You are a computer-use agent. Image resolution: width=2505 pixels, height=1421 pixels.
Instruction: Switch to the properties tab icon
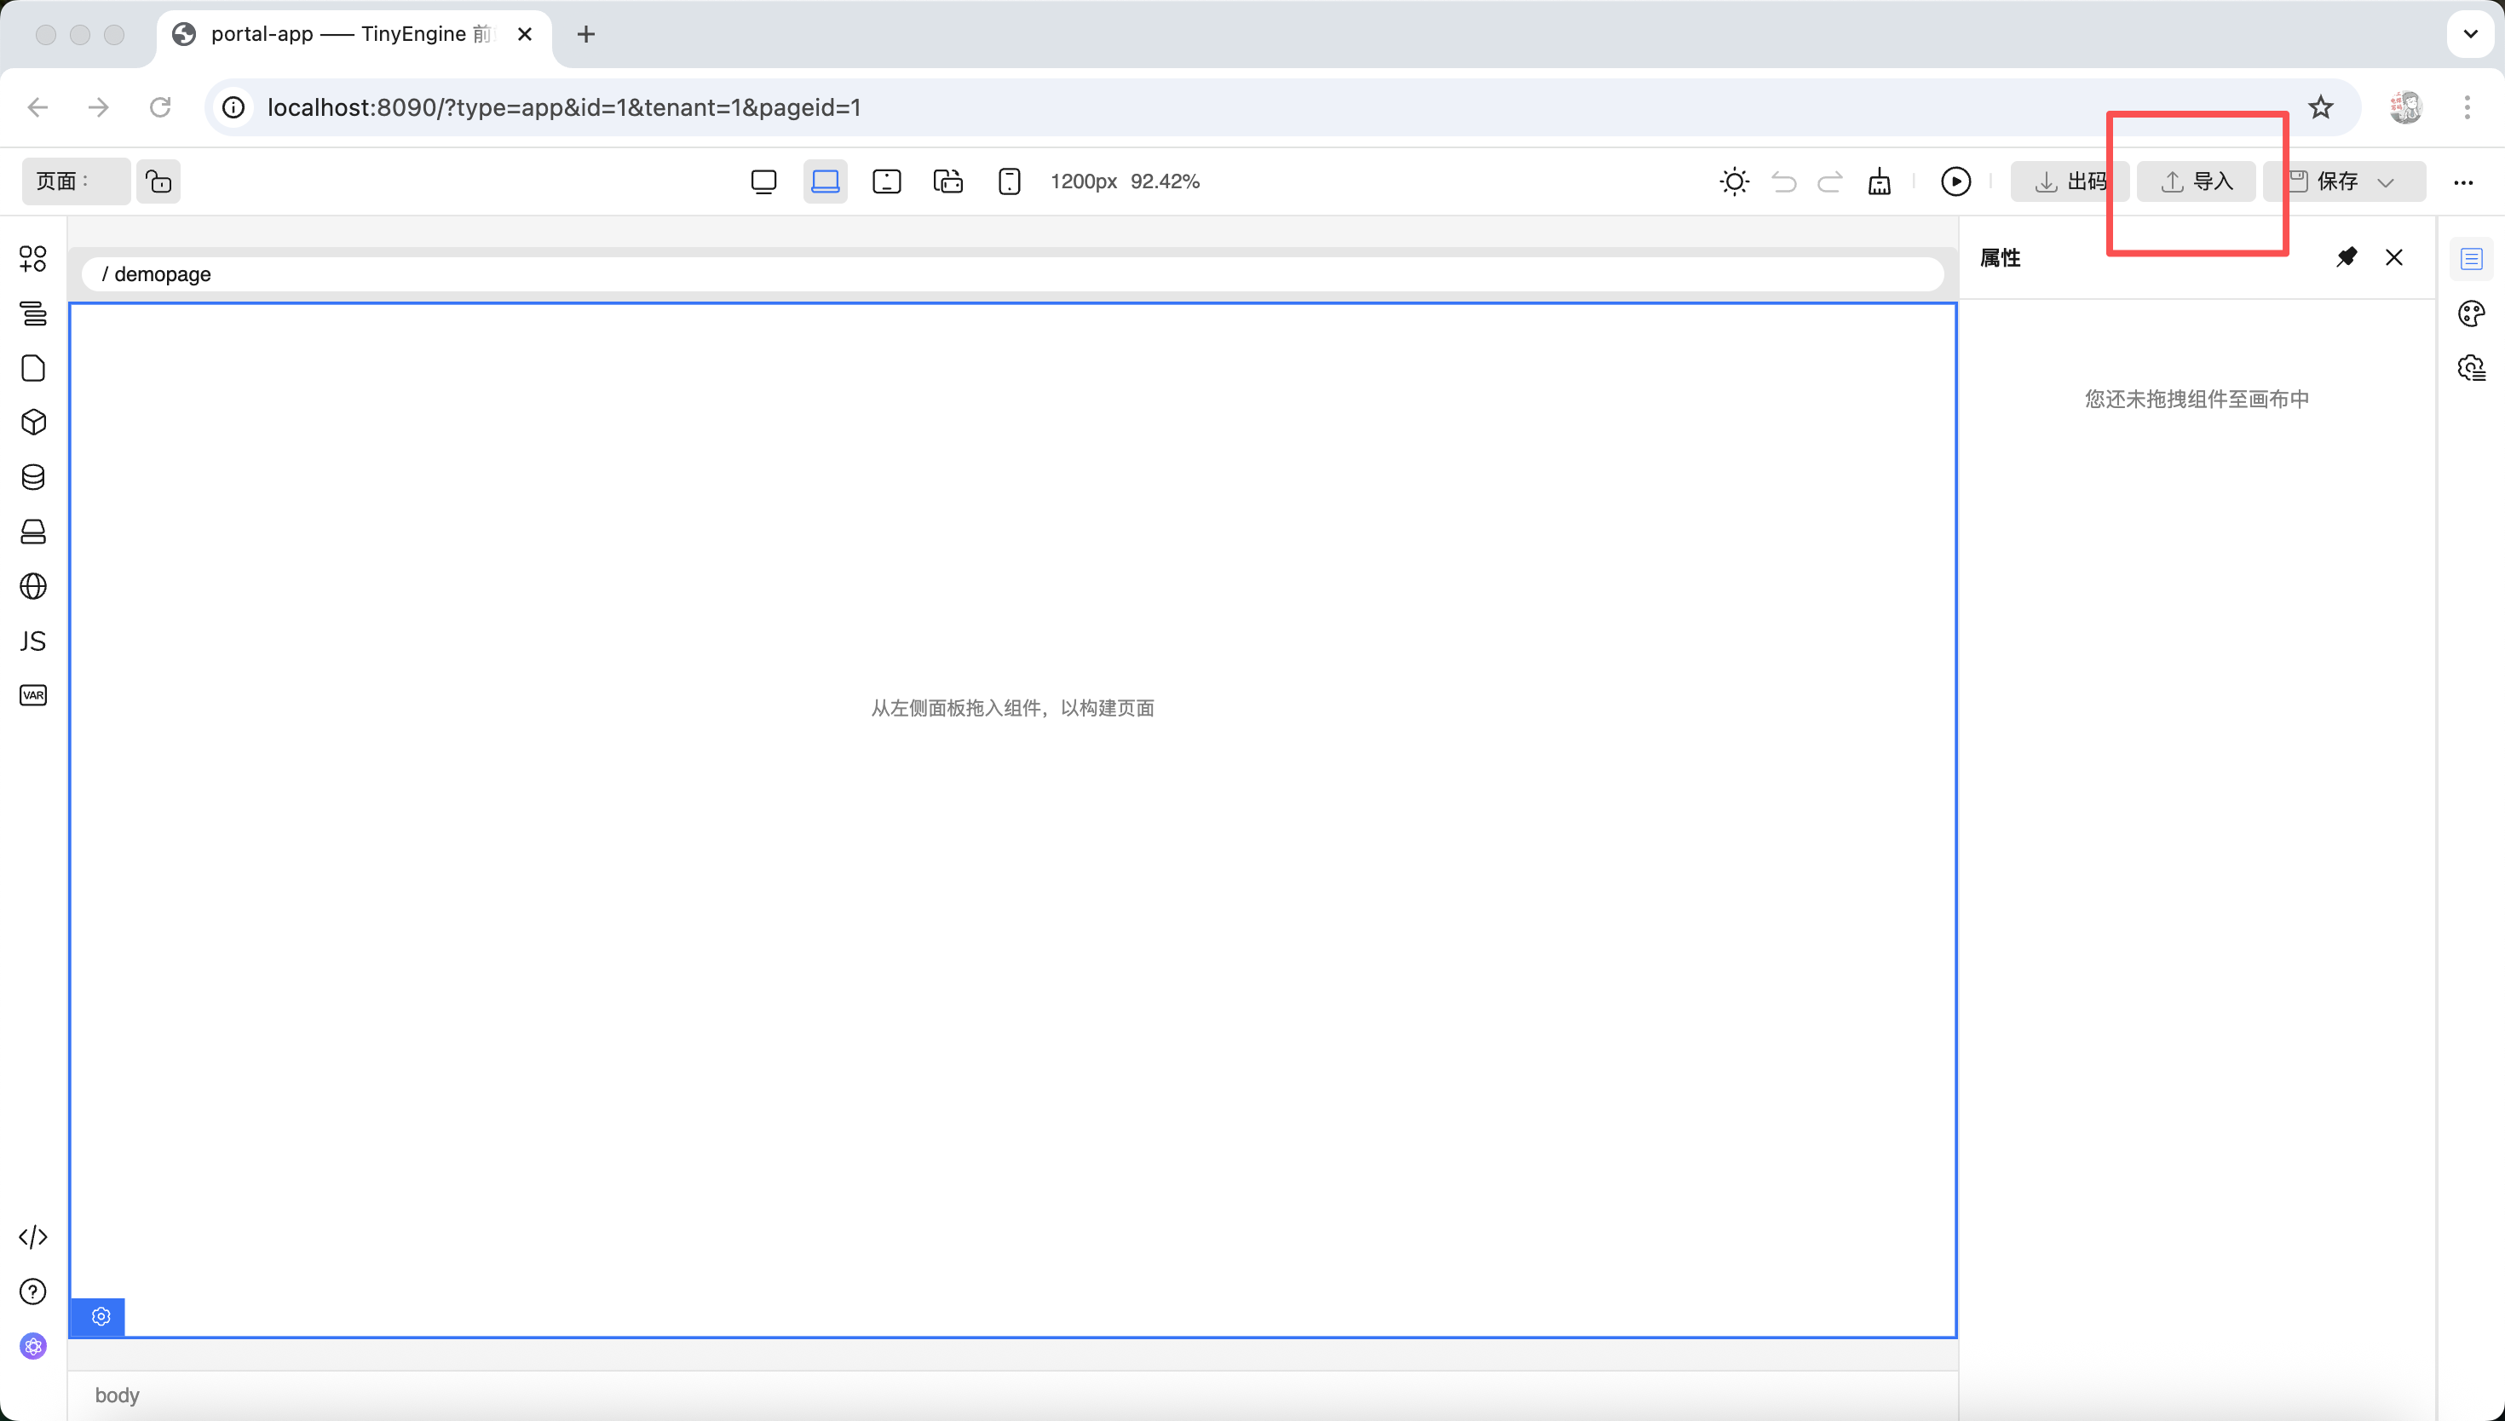click(2471, 259)
